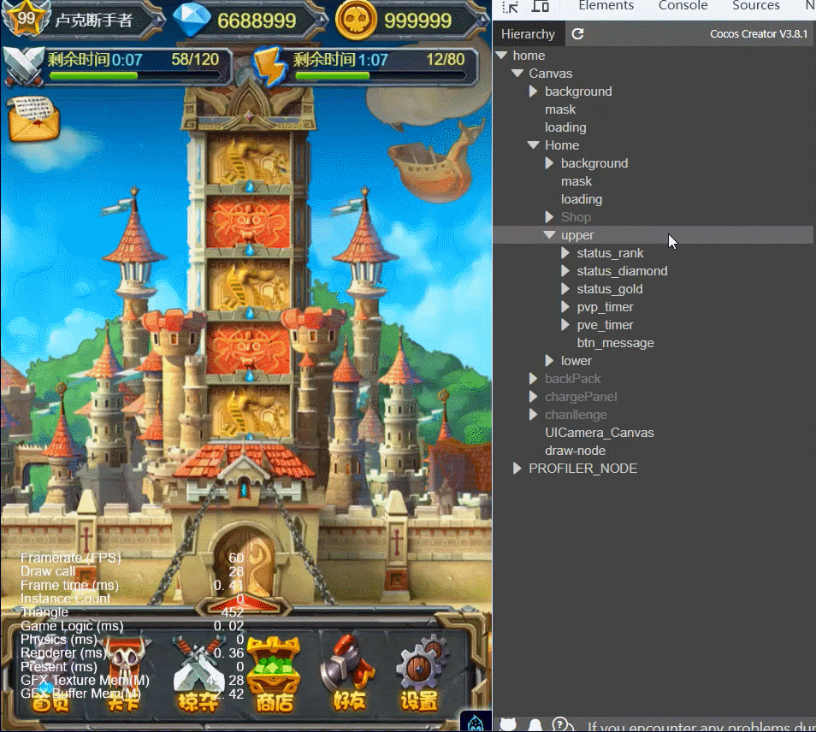This screenshot has height=732, width=816.
Task: Expand the lower node
Action: pyautogui.click(x=549, y=361)
